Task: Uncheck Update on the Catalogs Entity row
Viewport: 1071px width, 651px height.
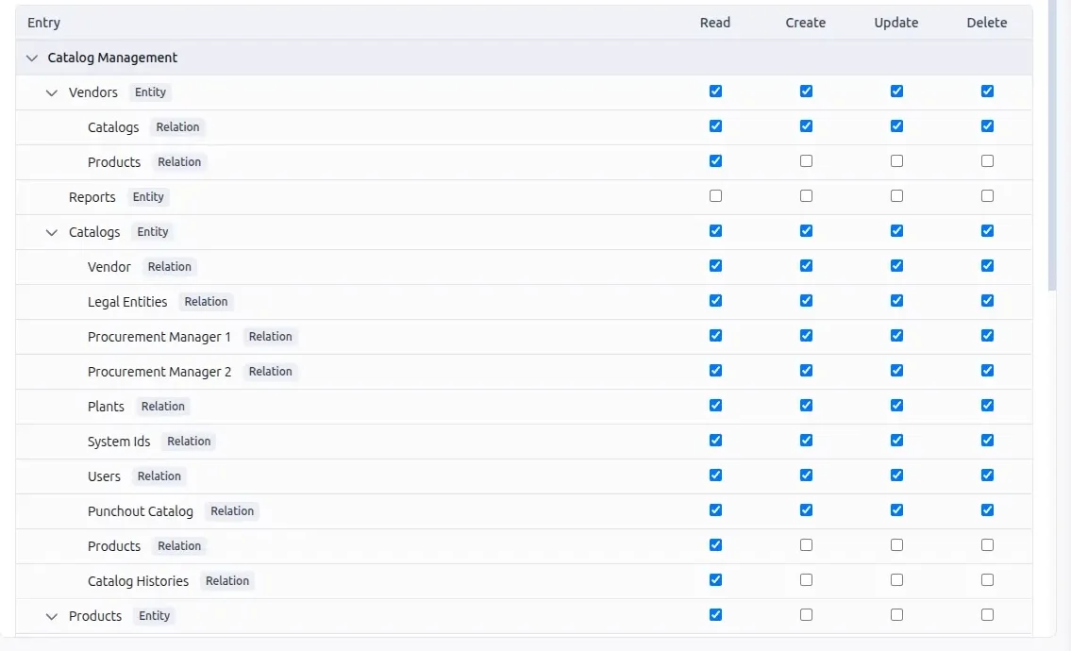Action: coord(896,231)
